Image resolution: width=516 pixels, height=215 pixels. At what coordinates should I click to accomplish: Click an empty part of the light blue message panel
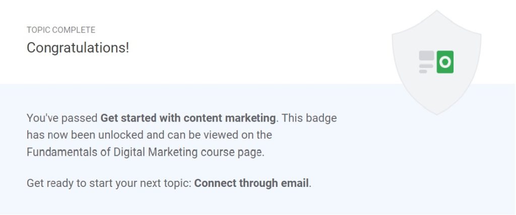pos(411,164)
